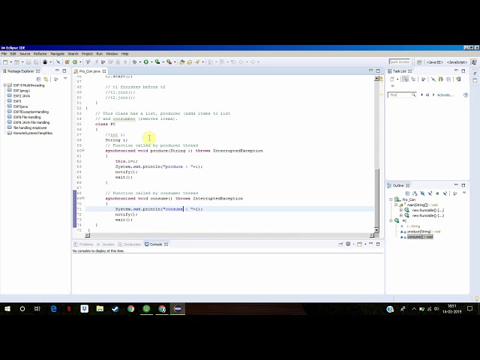Switch to the JavaScript perspective button

point(457,62)
